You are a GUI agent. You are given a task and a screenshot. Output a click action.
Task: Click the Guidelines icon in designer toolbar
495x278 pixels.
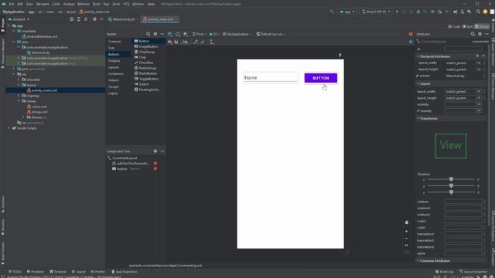[x=212, y=42]
